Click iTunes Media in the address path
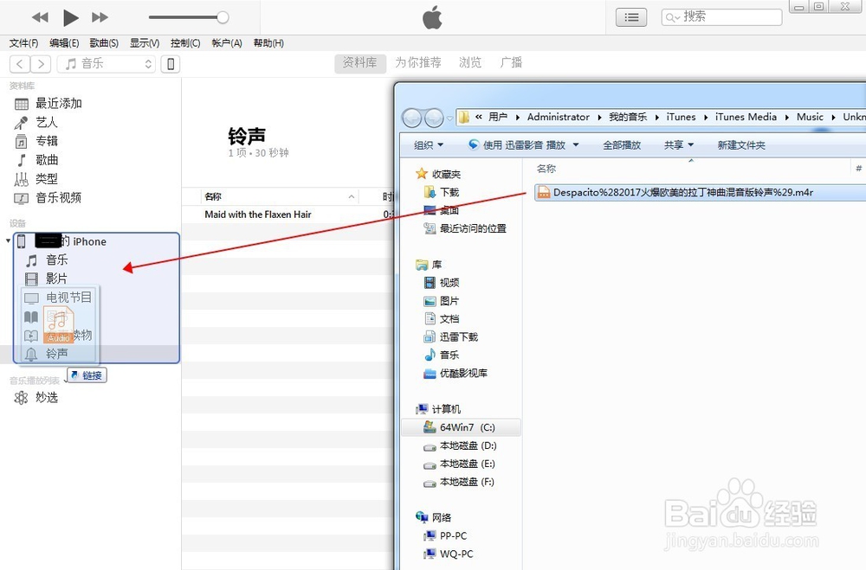The width and height of the screenshot is (866, 570). pos(746,117)
